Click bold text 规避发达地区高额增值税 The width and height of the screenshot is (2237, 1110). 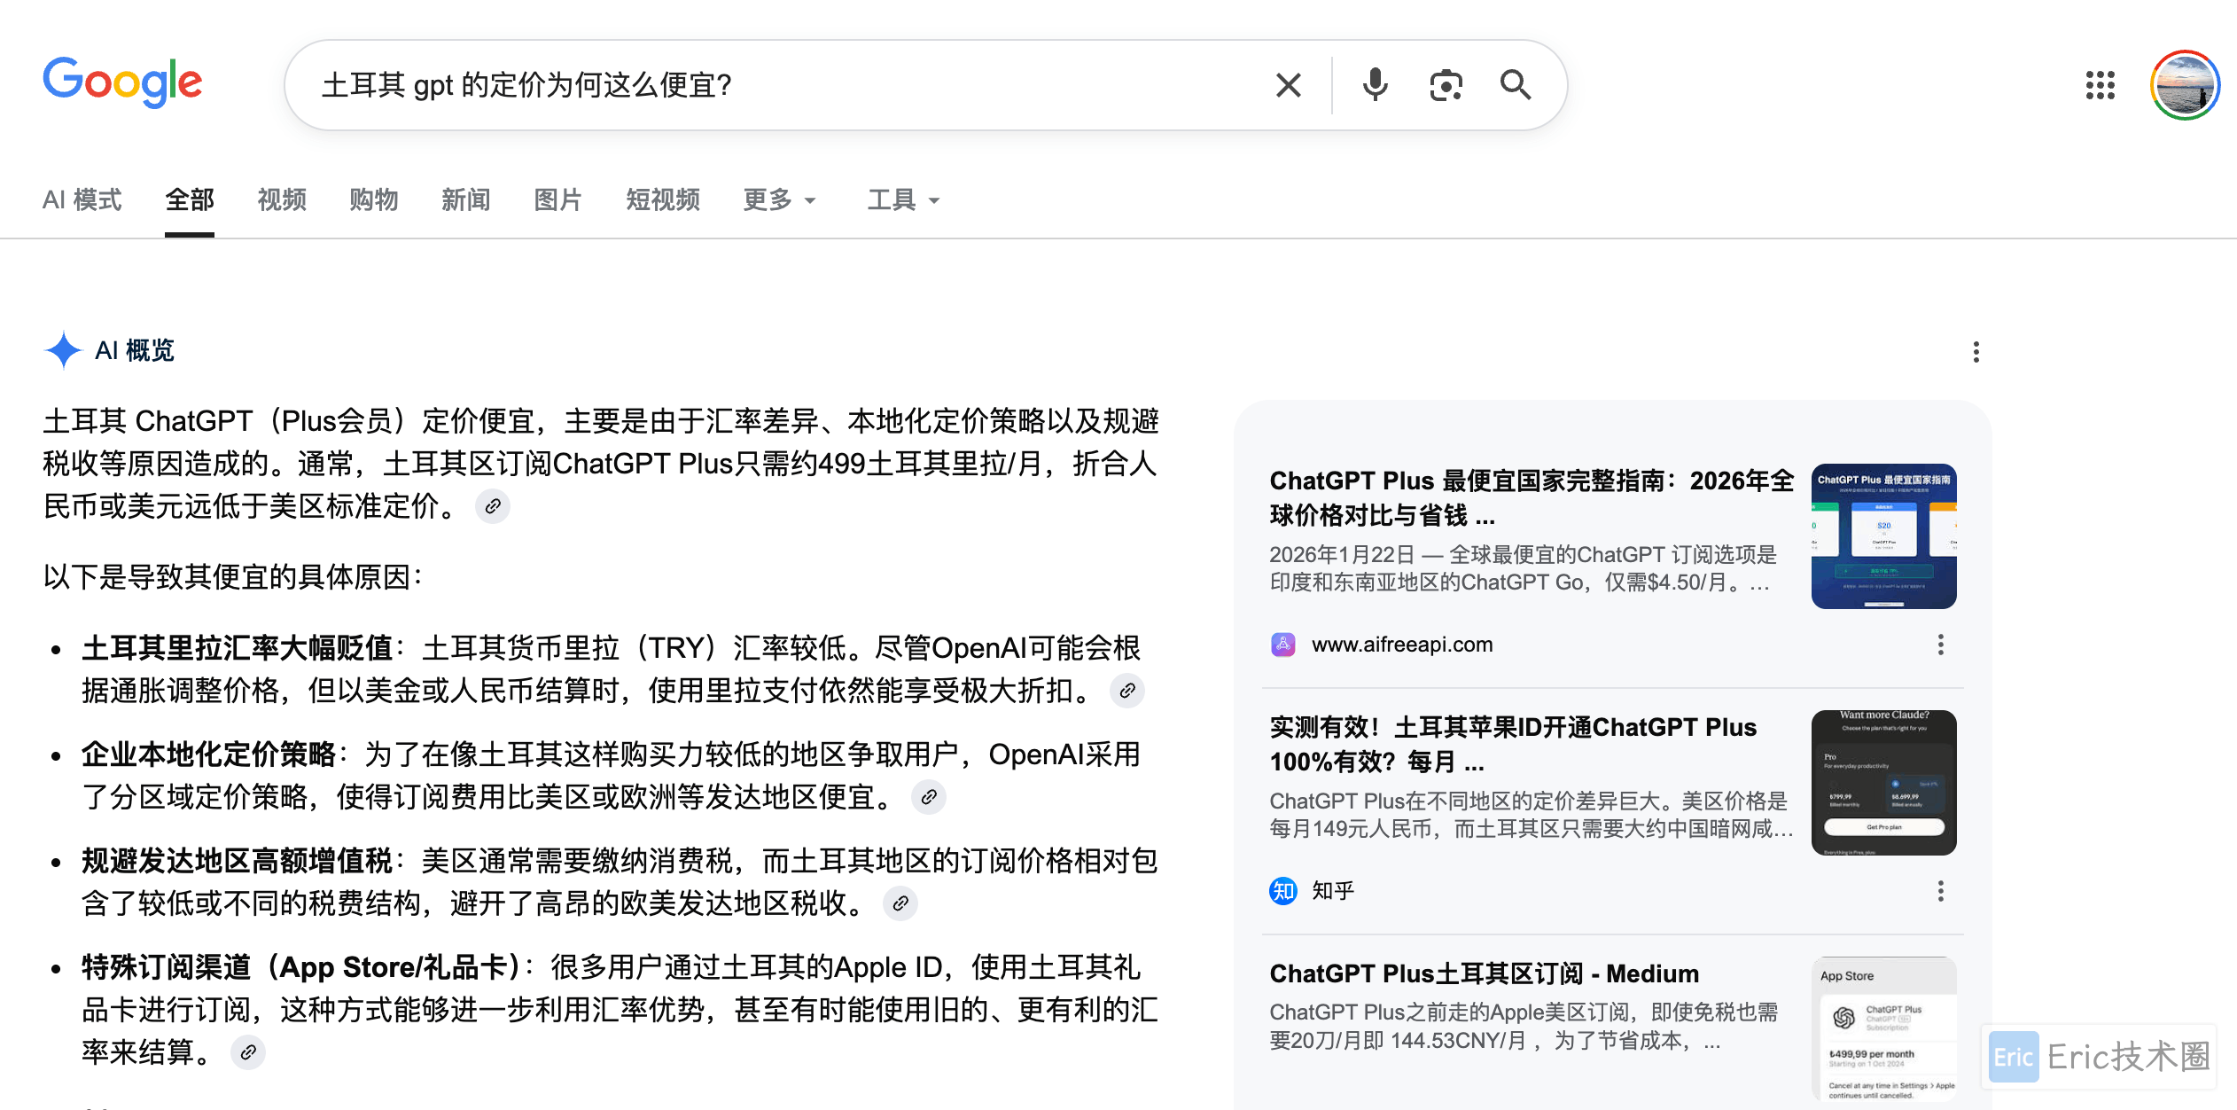click(x=238, y=861)
